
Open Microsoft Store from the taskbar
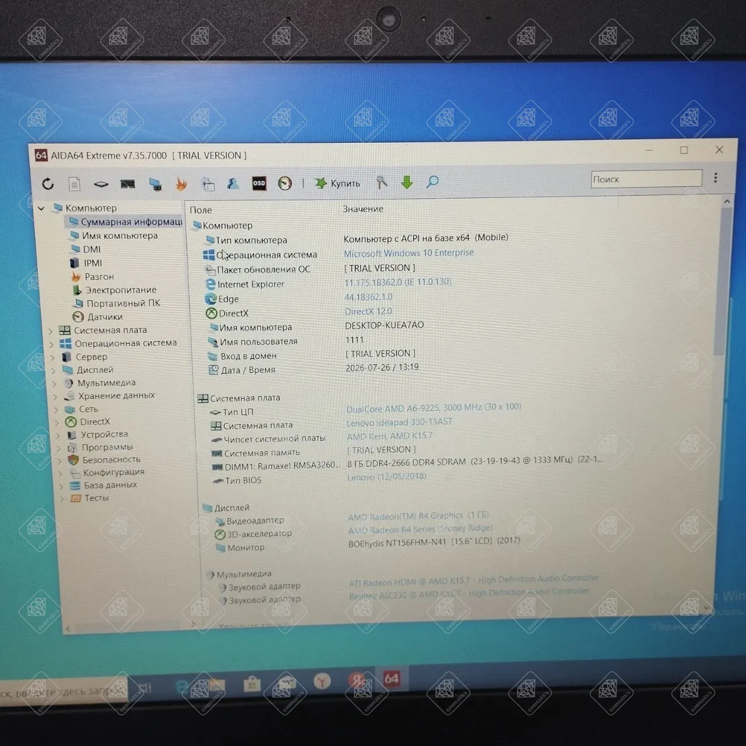tap(251, 684)
